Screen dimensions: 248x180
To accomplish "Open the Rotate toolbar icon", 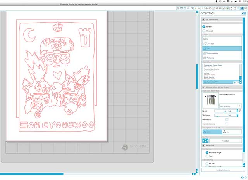I will point(210,8).
